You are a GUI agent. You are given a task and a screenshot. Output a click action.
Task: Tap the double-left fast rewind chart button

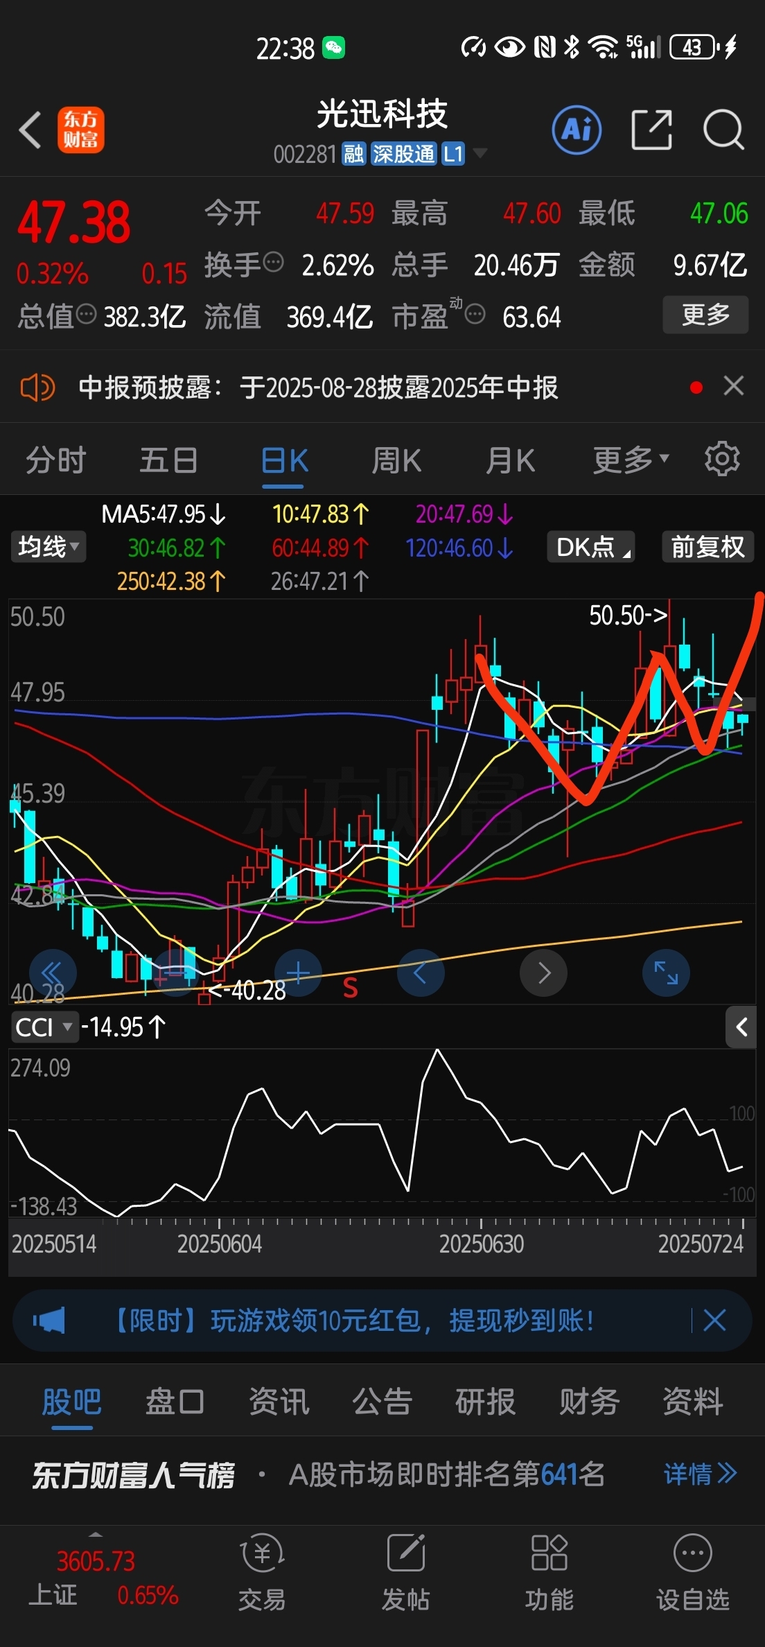click(53, 973)
